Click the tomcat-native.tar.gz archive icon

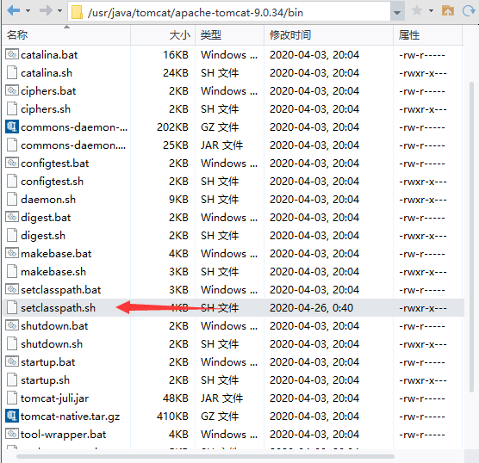(x=12, y=417)
